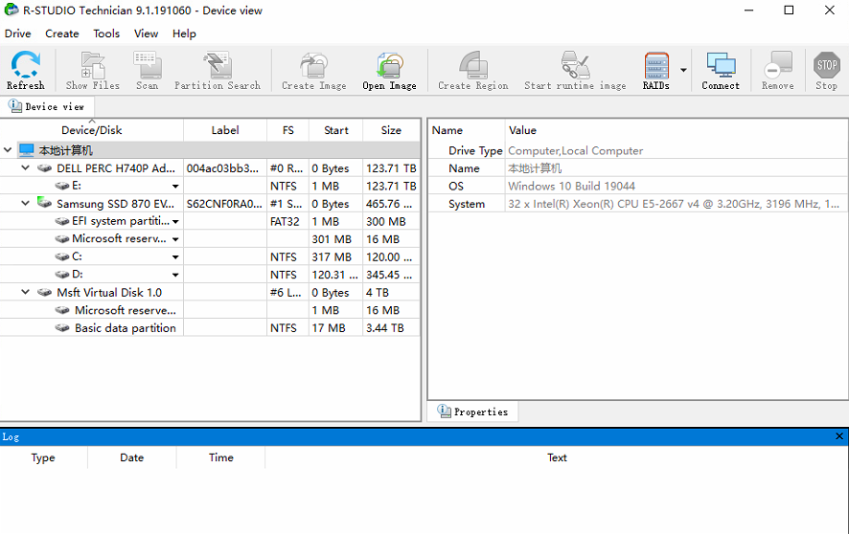The width and height of the screenshot is (849, 534).
Task: Click the 123.71 TB size of E:
Action: 392,186
